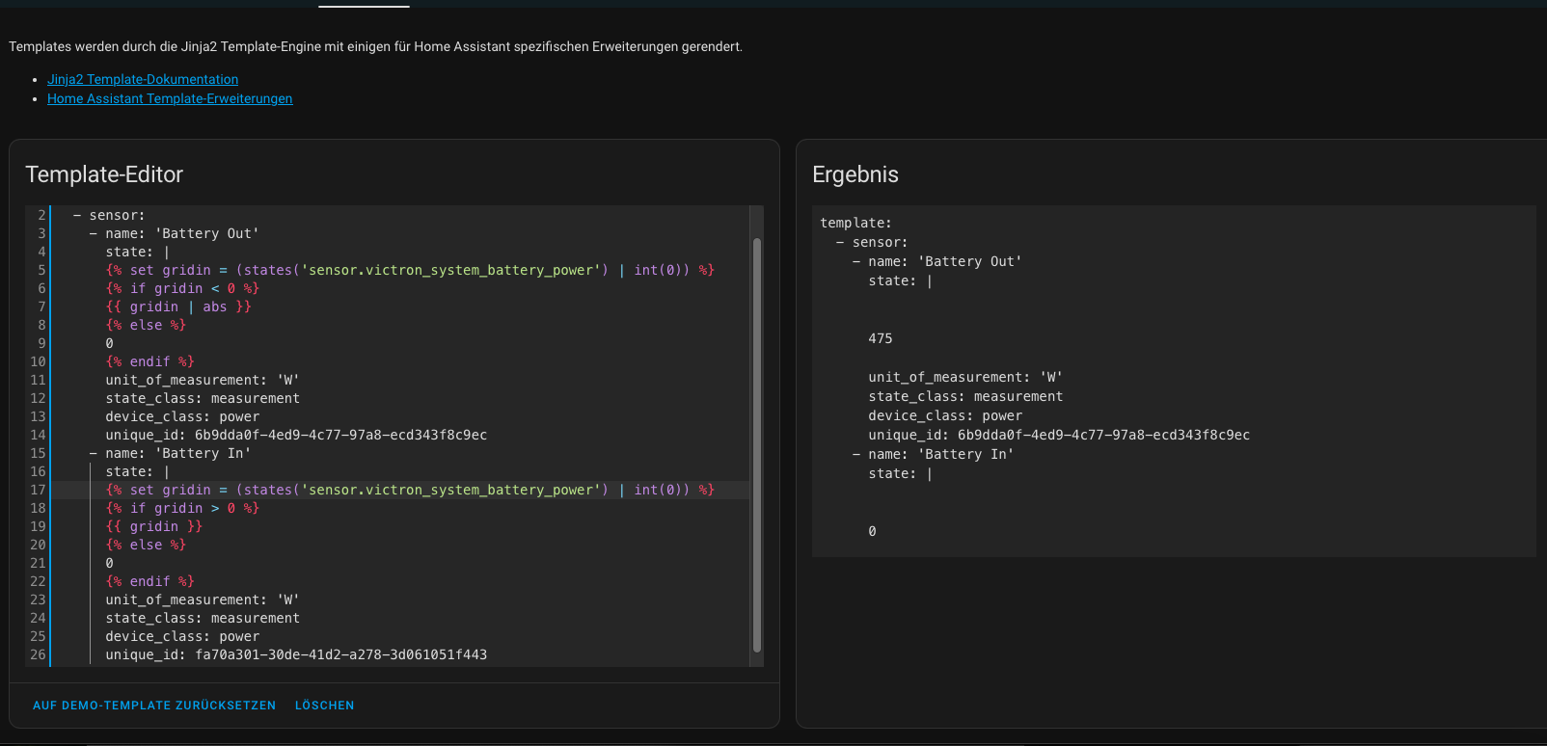The image size is (1547, 746).
Task: Open the Home Assistant Template-Erweiterungen link
Action: click(170, 98)
